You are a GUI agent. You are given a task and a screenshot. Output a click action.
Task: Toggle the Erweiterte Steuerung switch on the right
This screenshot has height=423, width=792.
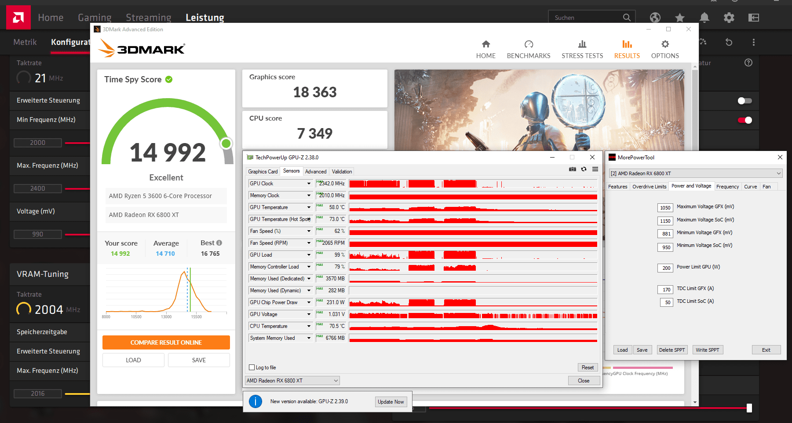click(x=745, y=101)
